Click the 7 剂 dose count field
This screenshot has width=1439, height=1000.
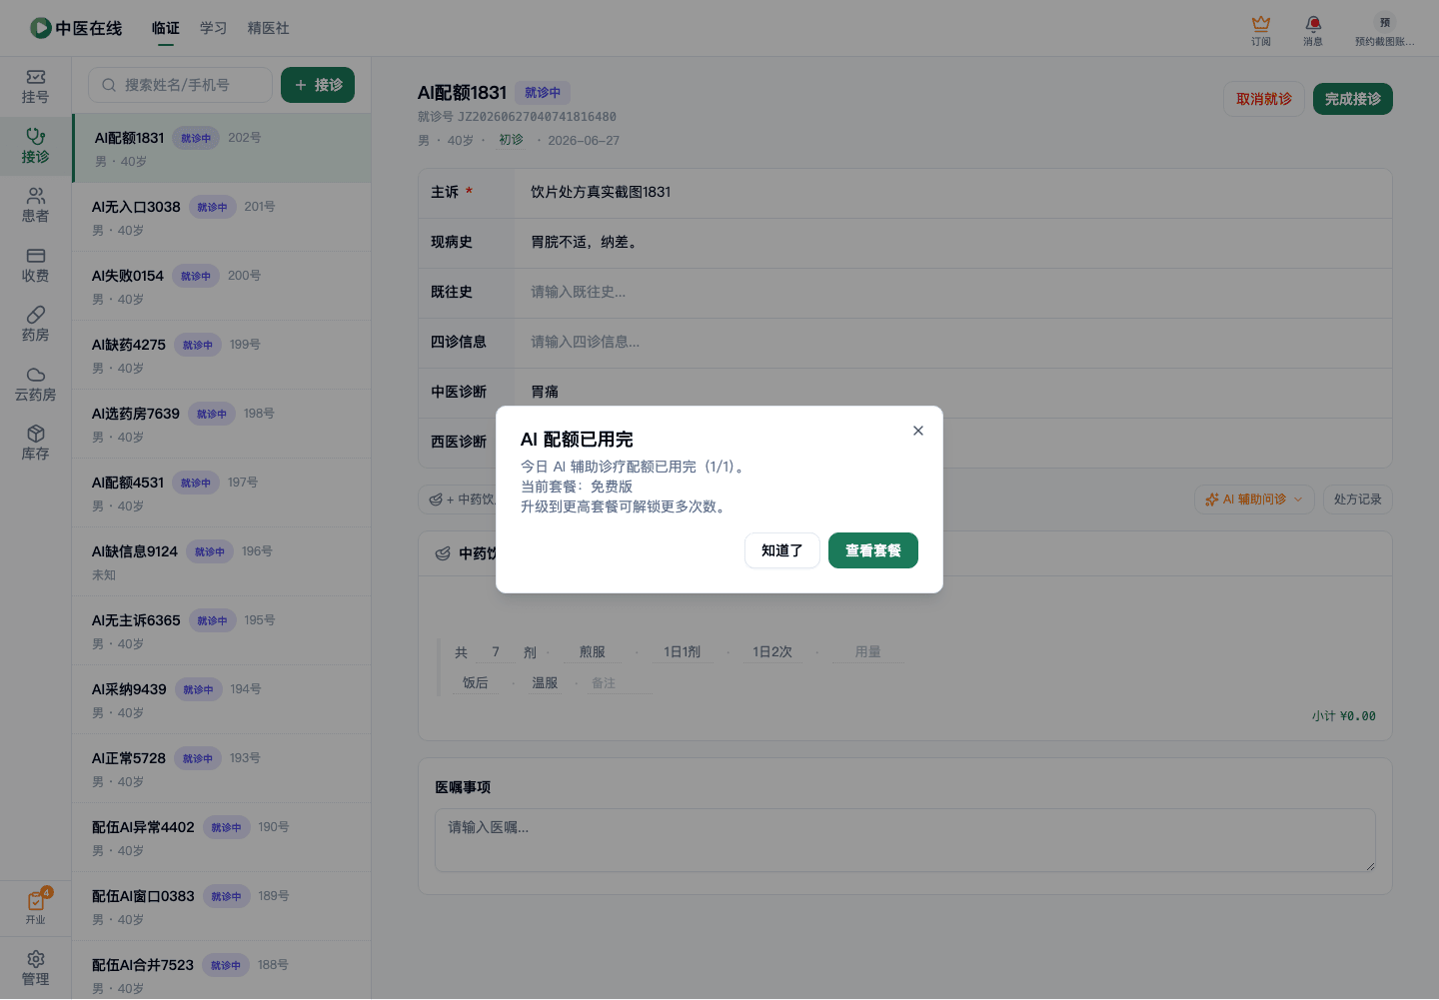pyautogui.click(x=495, y=652)
